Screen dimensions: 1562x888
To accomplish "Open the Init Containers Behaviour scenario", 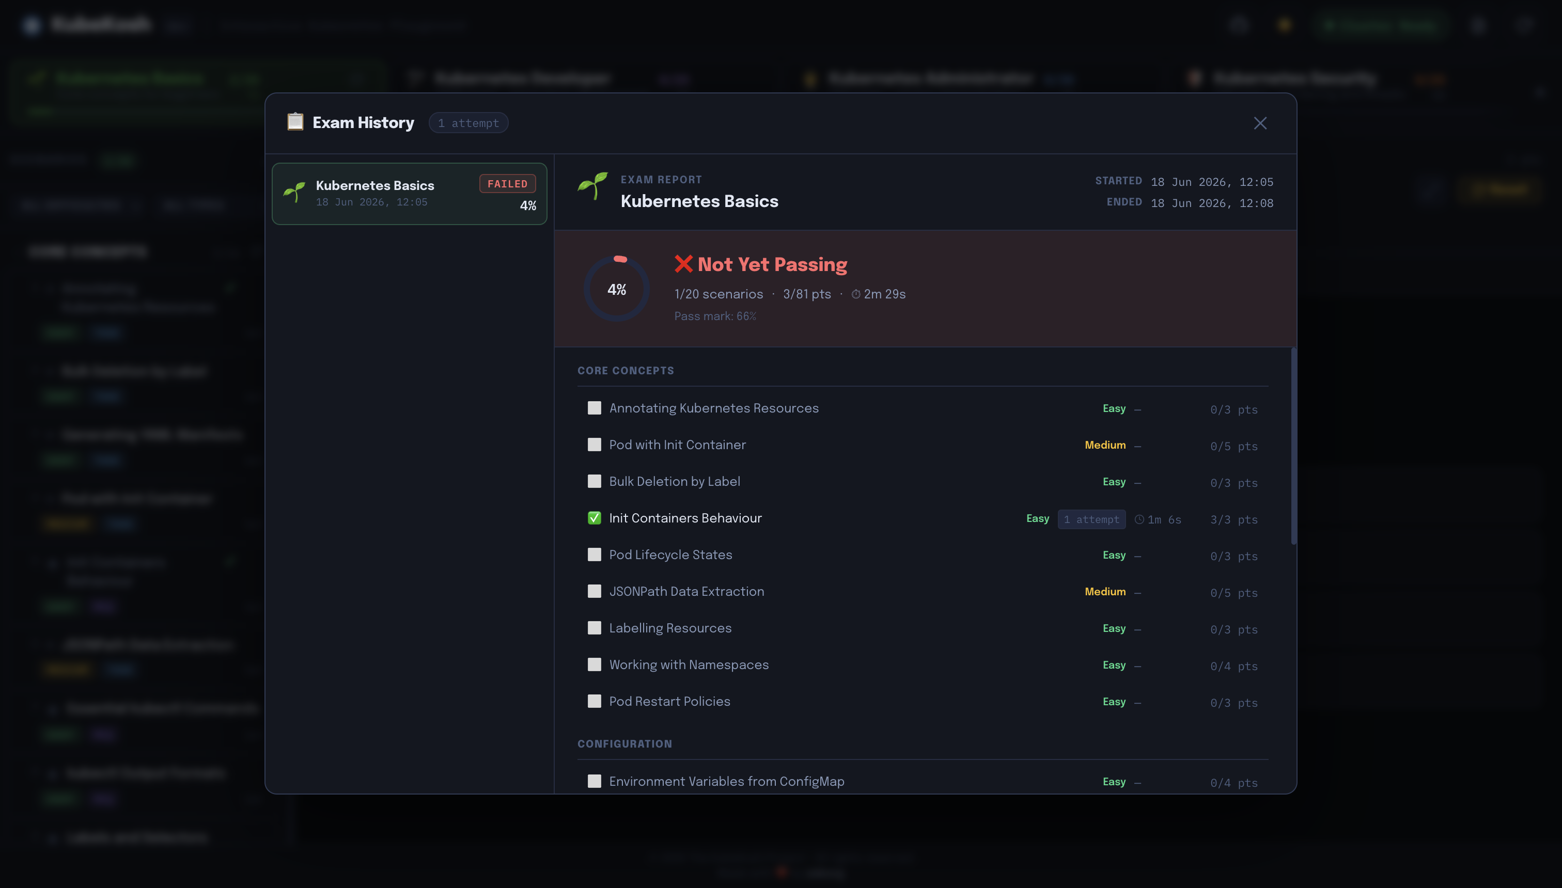I will coord(923,518).
